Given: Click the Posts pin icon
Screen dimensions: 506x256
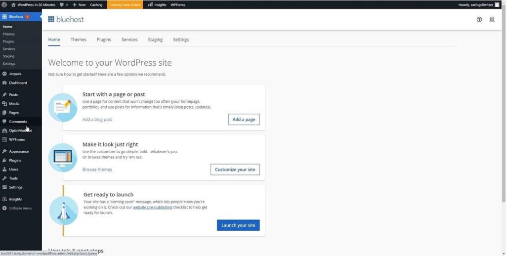Looking at the screenshot, I should click(4, 94).
